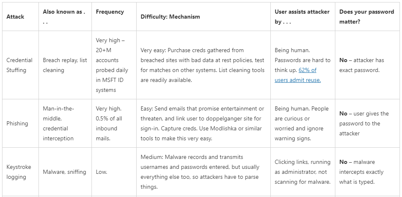Click the "Very easy: Purchase creds" description

point(202,65)
